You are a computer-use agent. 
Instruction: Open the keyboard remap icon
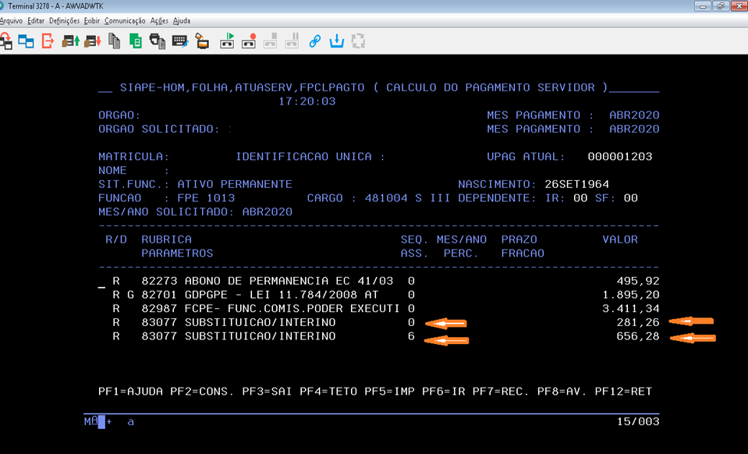(179, 41)
